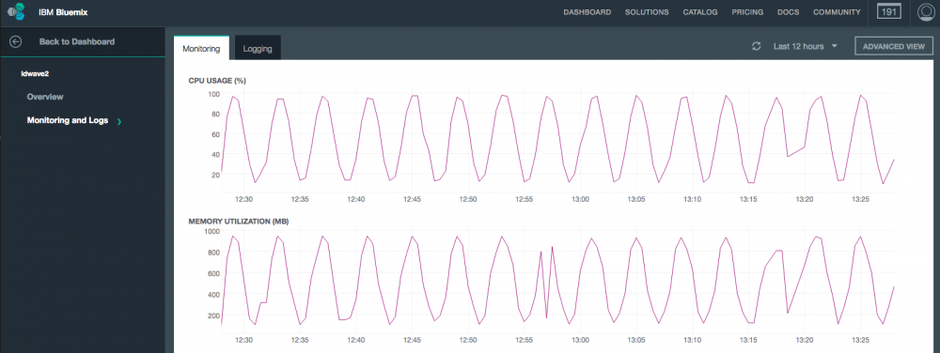Click the 191 notification counter box
940x353 pixels.
pyautogui.click(x=889, y=11)
